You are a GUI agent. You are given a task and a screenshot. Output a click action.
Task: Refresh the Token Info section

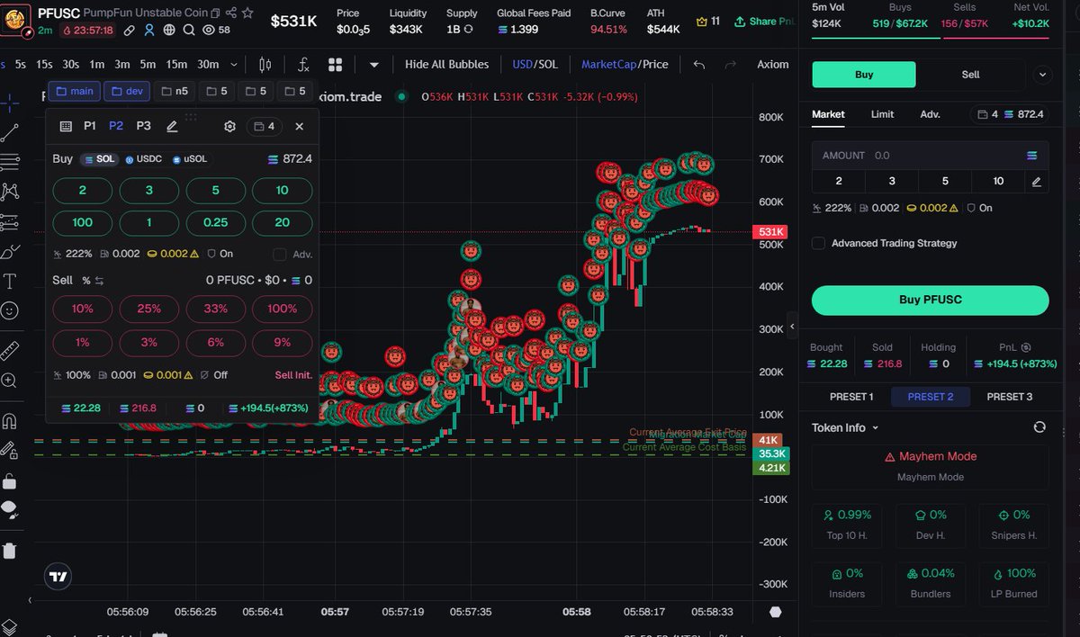click(x=1039, y=427)
